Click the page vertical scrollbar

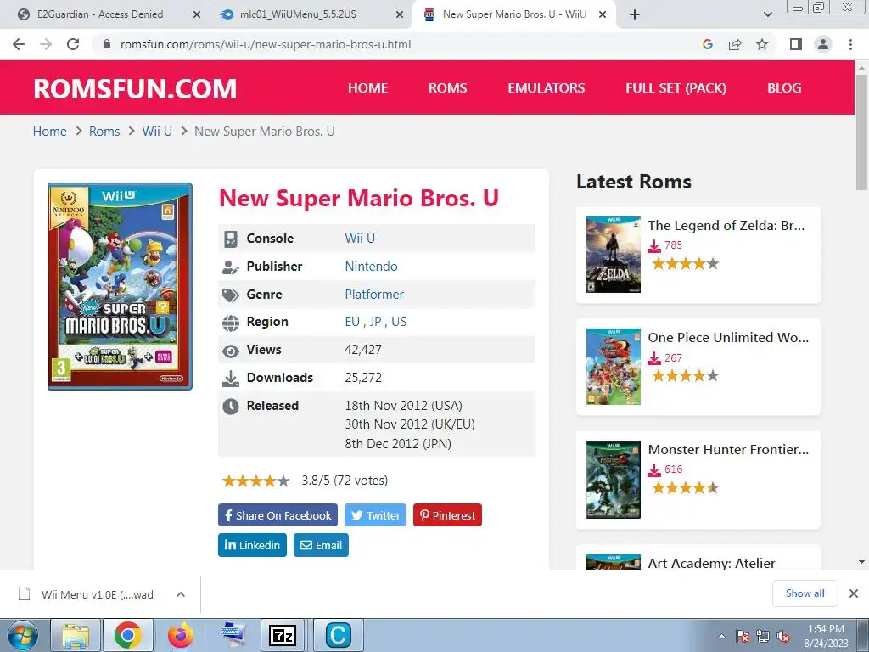coord(861,133)
